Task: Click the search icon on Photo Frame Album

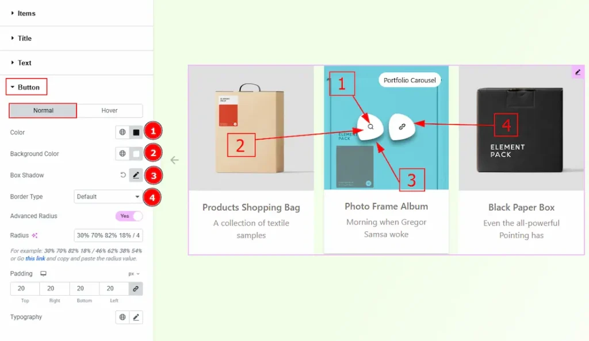Action: coord(370,127)
